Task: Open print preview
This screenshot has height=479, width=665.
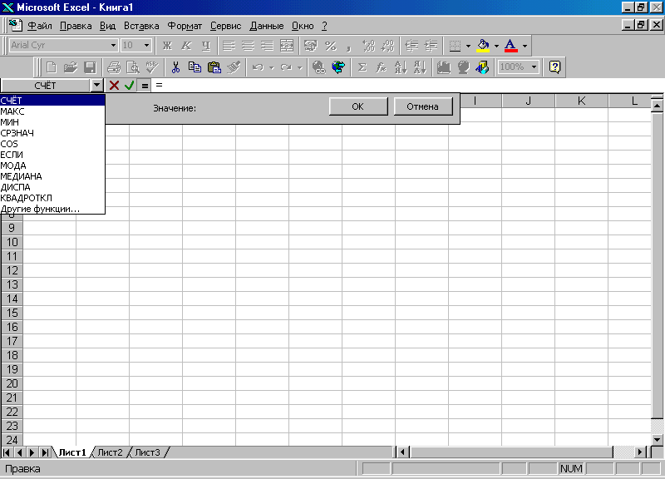Action: pyautogui.click(x=133, y=67)
